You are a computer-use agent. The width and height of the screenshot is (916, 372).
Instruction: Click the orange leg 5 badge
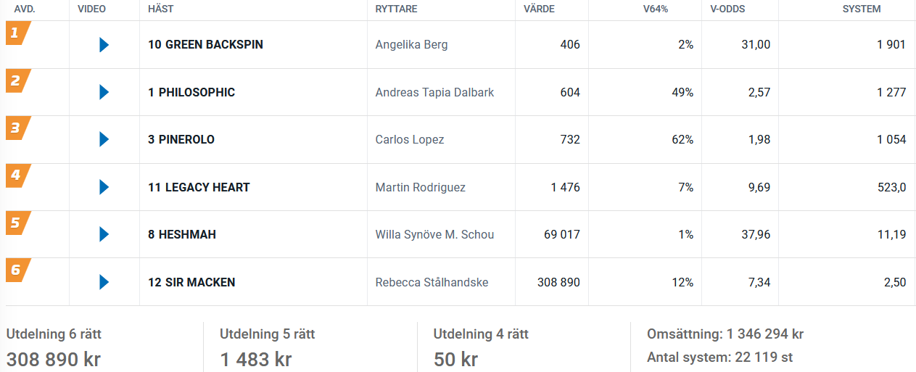click(x=17, y=223)
